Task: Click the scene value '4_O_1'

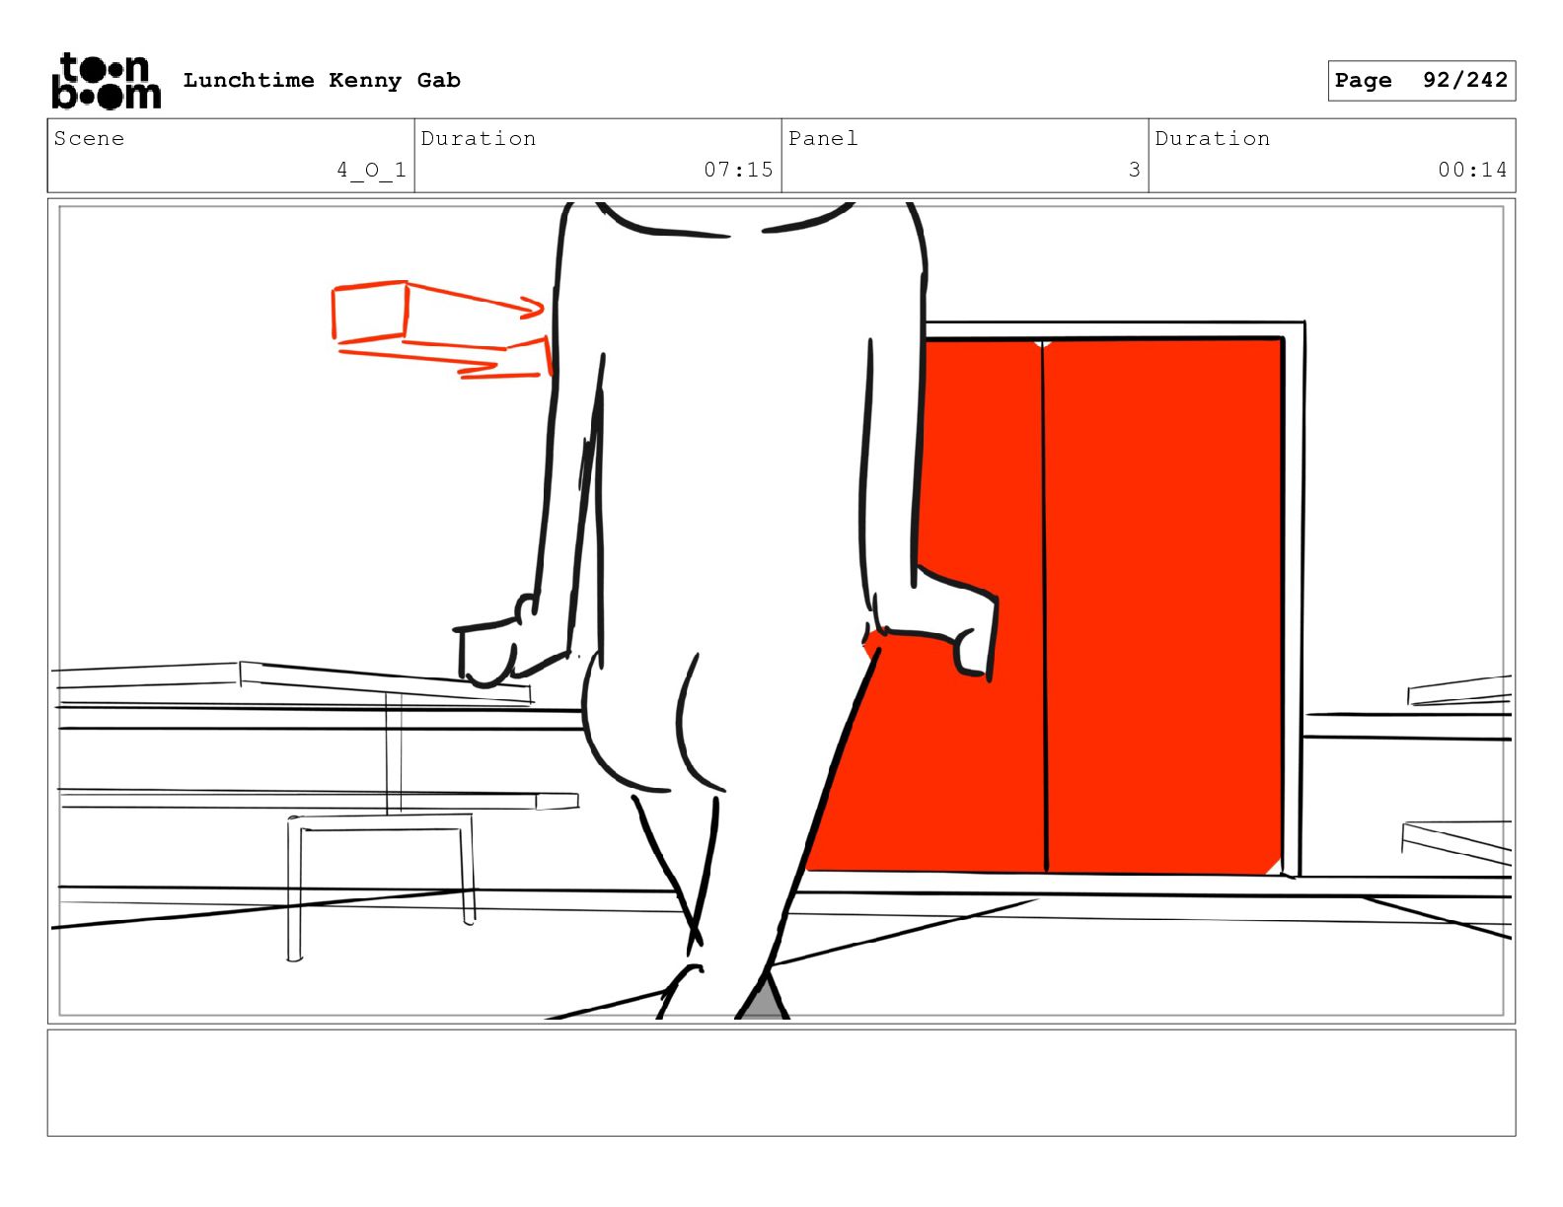Action: tap(371, 170)
